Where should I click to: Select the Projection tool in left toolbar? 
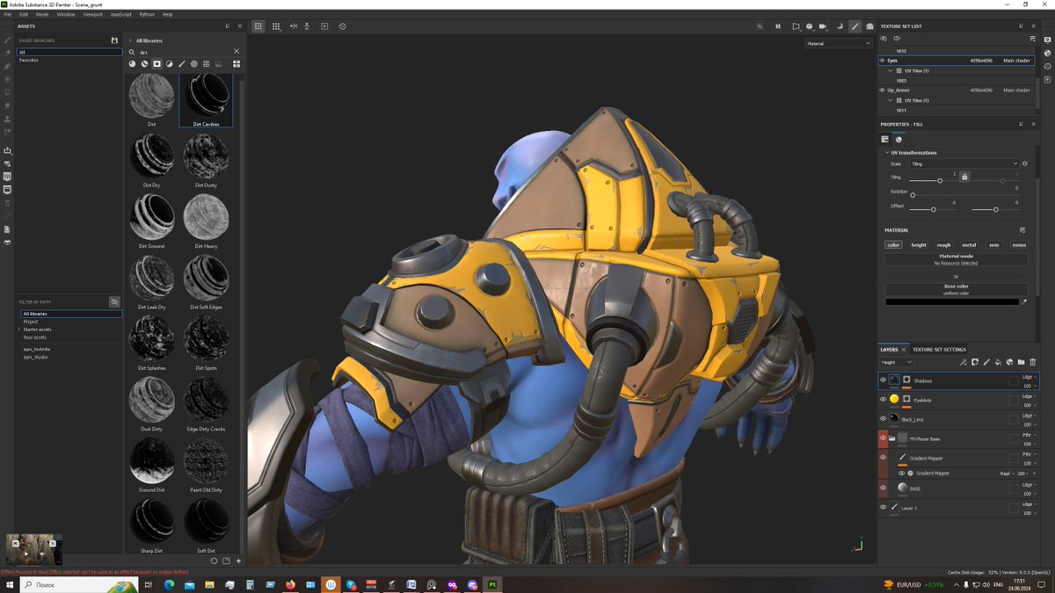coord(7,67)
